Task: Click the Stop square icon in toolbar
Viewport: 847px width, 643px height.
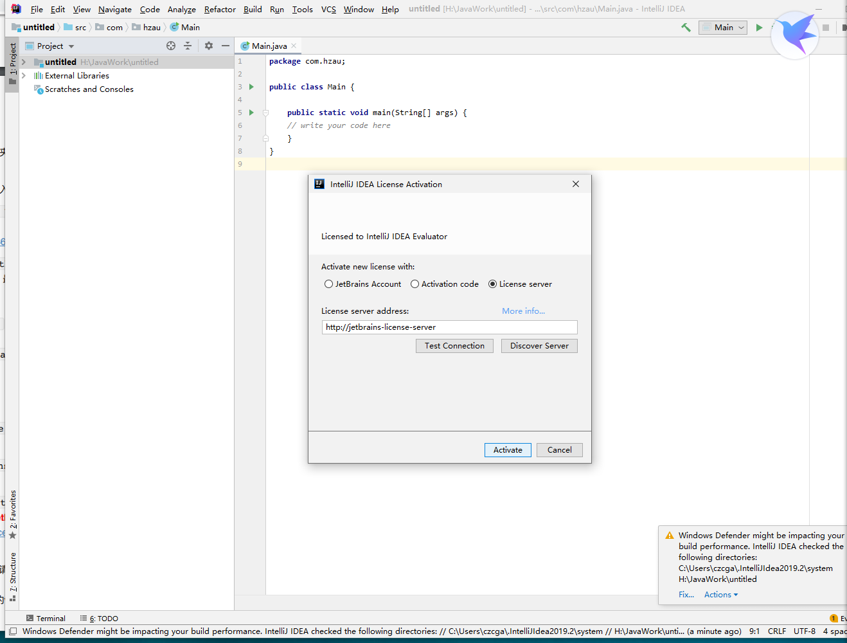Action: pos(826,28)
